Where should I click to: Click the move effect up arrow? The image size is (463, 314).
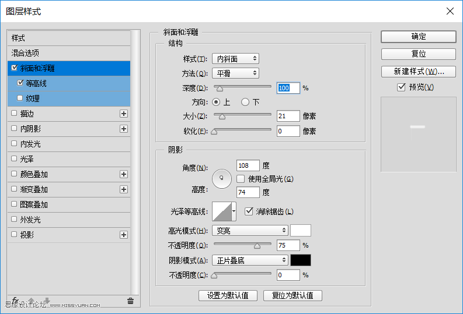(32, 301)
